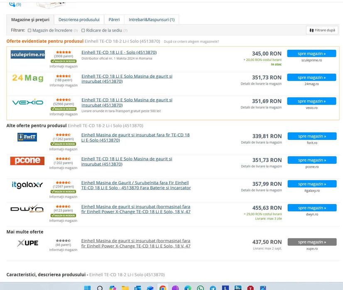This screenshot has width=343, height=290.
Task: Click the sculeprime.ro text under the button
Action: [311, 60]
